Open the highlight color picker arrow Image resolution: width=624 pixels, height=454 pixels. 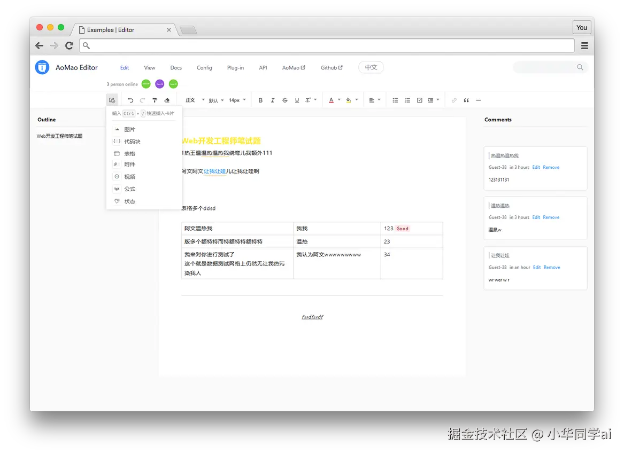(357, 100)
